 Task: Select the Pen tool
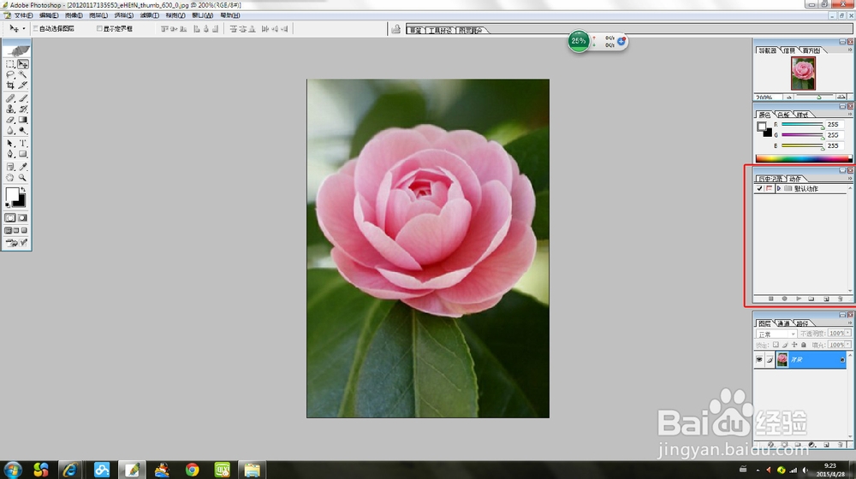click(x=9, y=155)
